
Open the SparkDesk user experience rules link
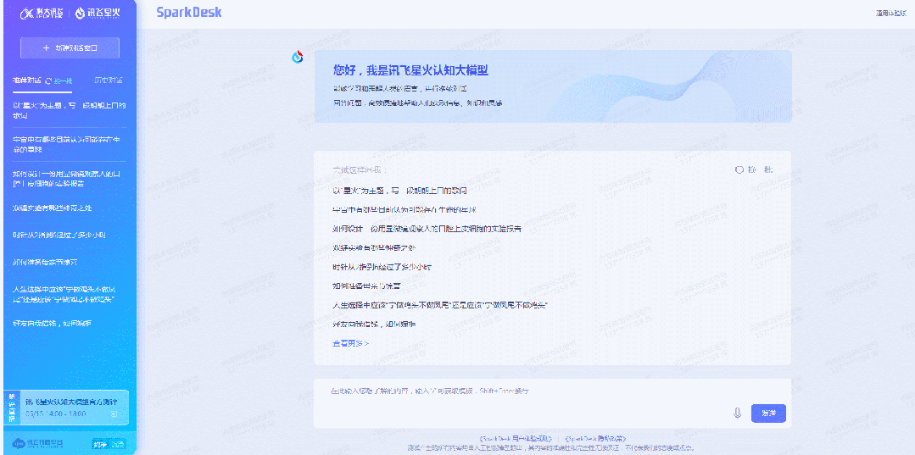point(516,438)
